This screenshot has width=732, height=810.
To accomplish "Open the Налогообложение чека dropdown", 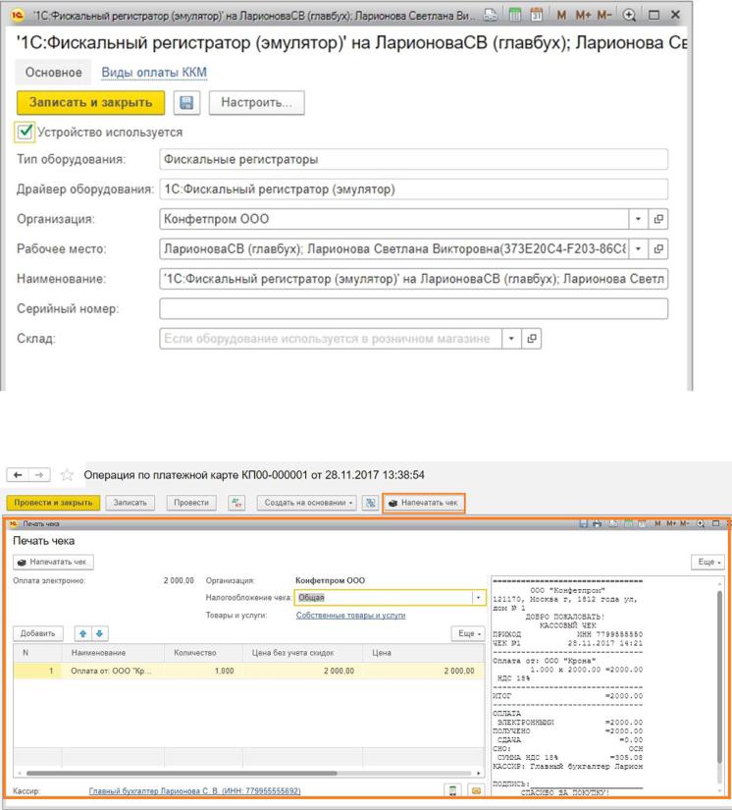I will [478, 597].
